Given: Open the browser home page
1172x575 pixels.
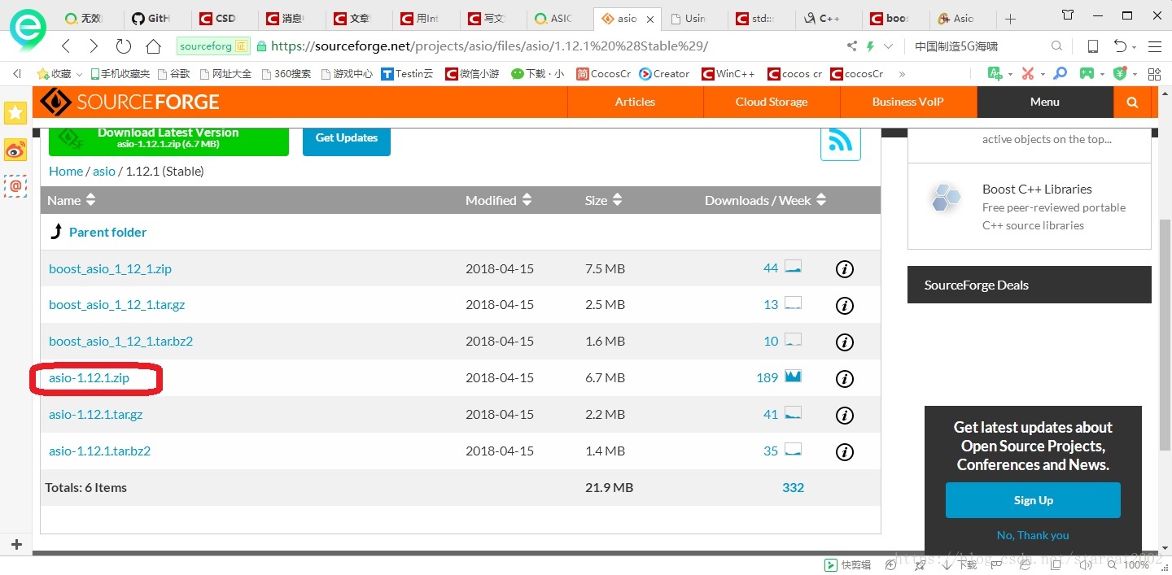Looking at the screenshot, I should [x=153, y=46].
